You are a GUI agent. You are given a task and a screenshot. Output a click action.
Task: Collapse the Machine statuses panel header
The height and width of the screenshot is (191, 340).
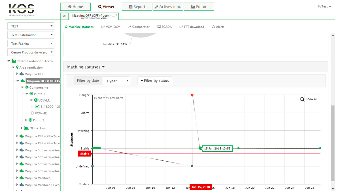coord(86,67)
